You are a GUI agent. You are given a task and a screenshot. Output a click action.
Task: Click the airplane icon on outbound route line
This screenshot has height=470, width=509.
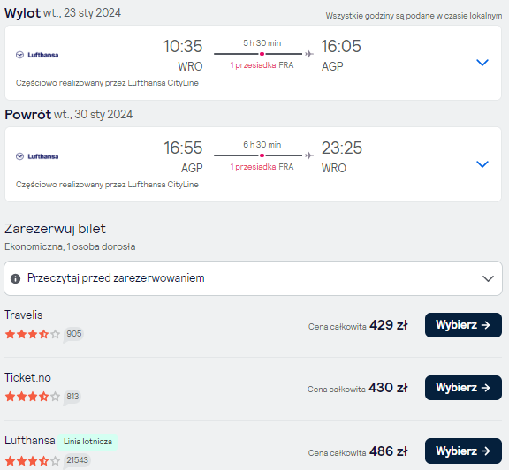tap(309, 54)
